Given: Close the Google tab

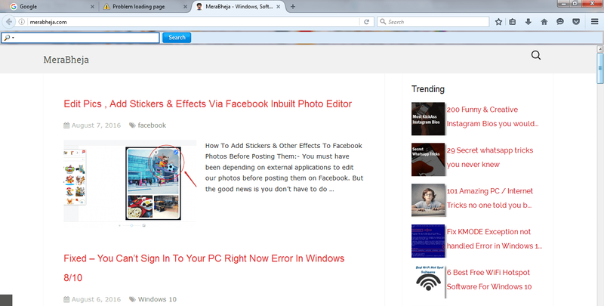Looking at the screenshot, I should (92, 7).
